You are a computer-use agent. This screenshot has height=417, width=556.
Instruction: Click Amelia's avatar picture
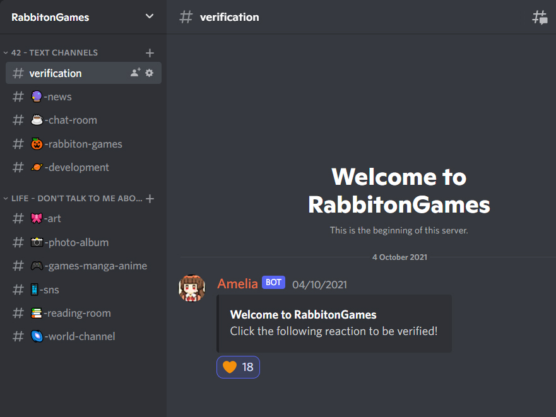(192, 288)
